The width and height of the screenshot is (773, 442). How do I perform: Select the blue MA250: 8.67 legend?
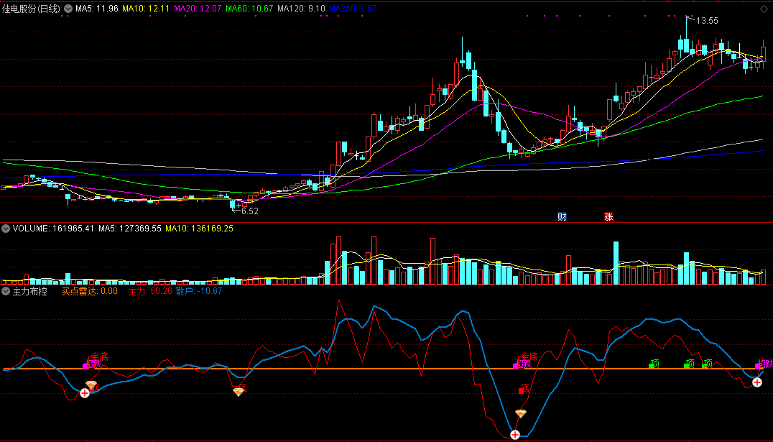[x=353, y=9]
